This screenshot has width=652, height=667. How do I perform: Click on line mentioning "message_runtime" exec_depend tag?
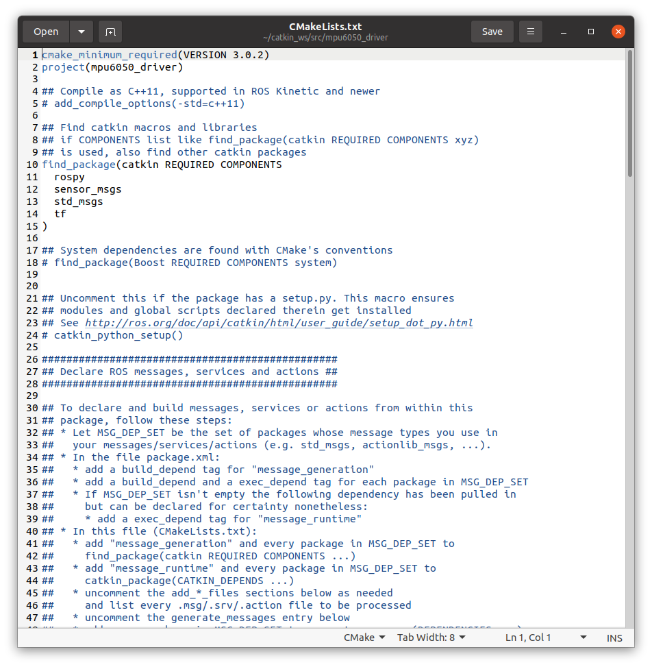click(x=202, y=519)
